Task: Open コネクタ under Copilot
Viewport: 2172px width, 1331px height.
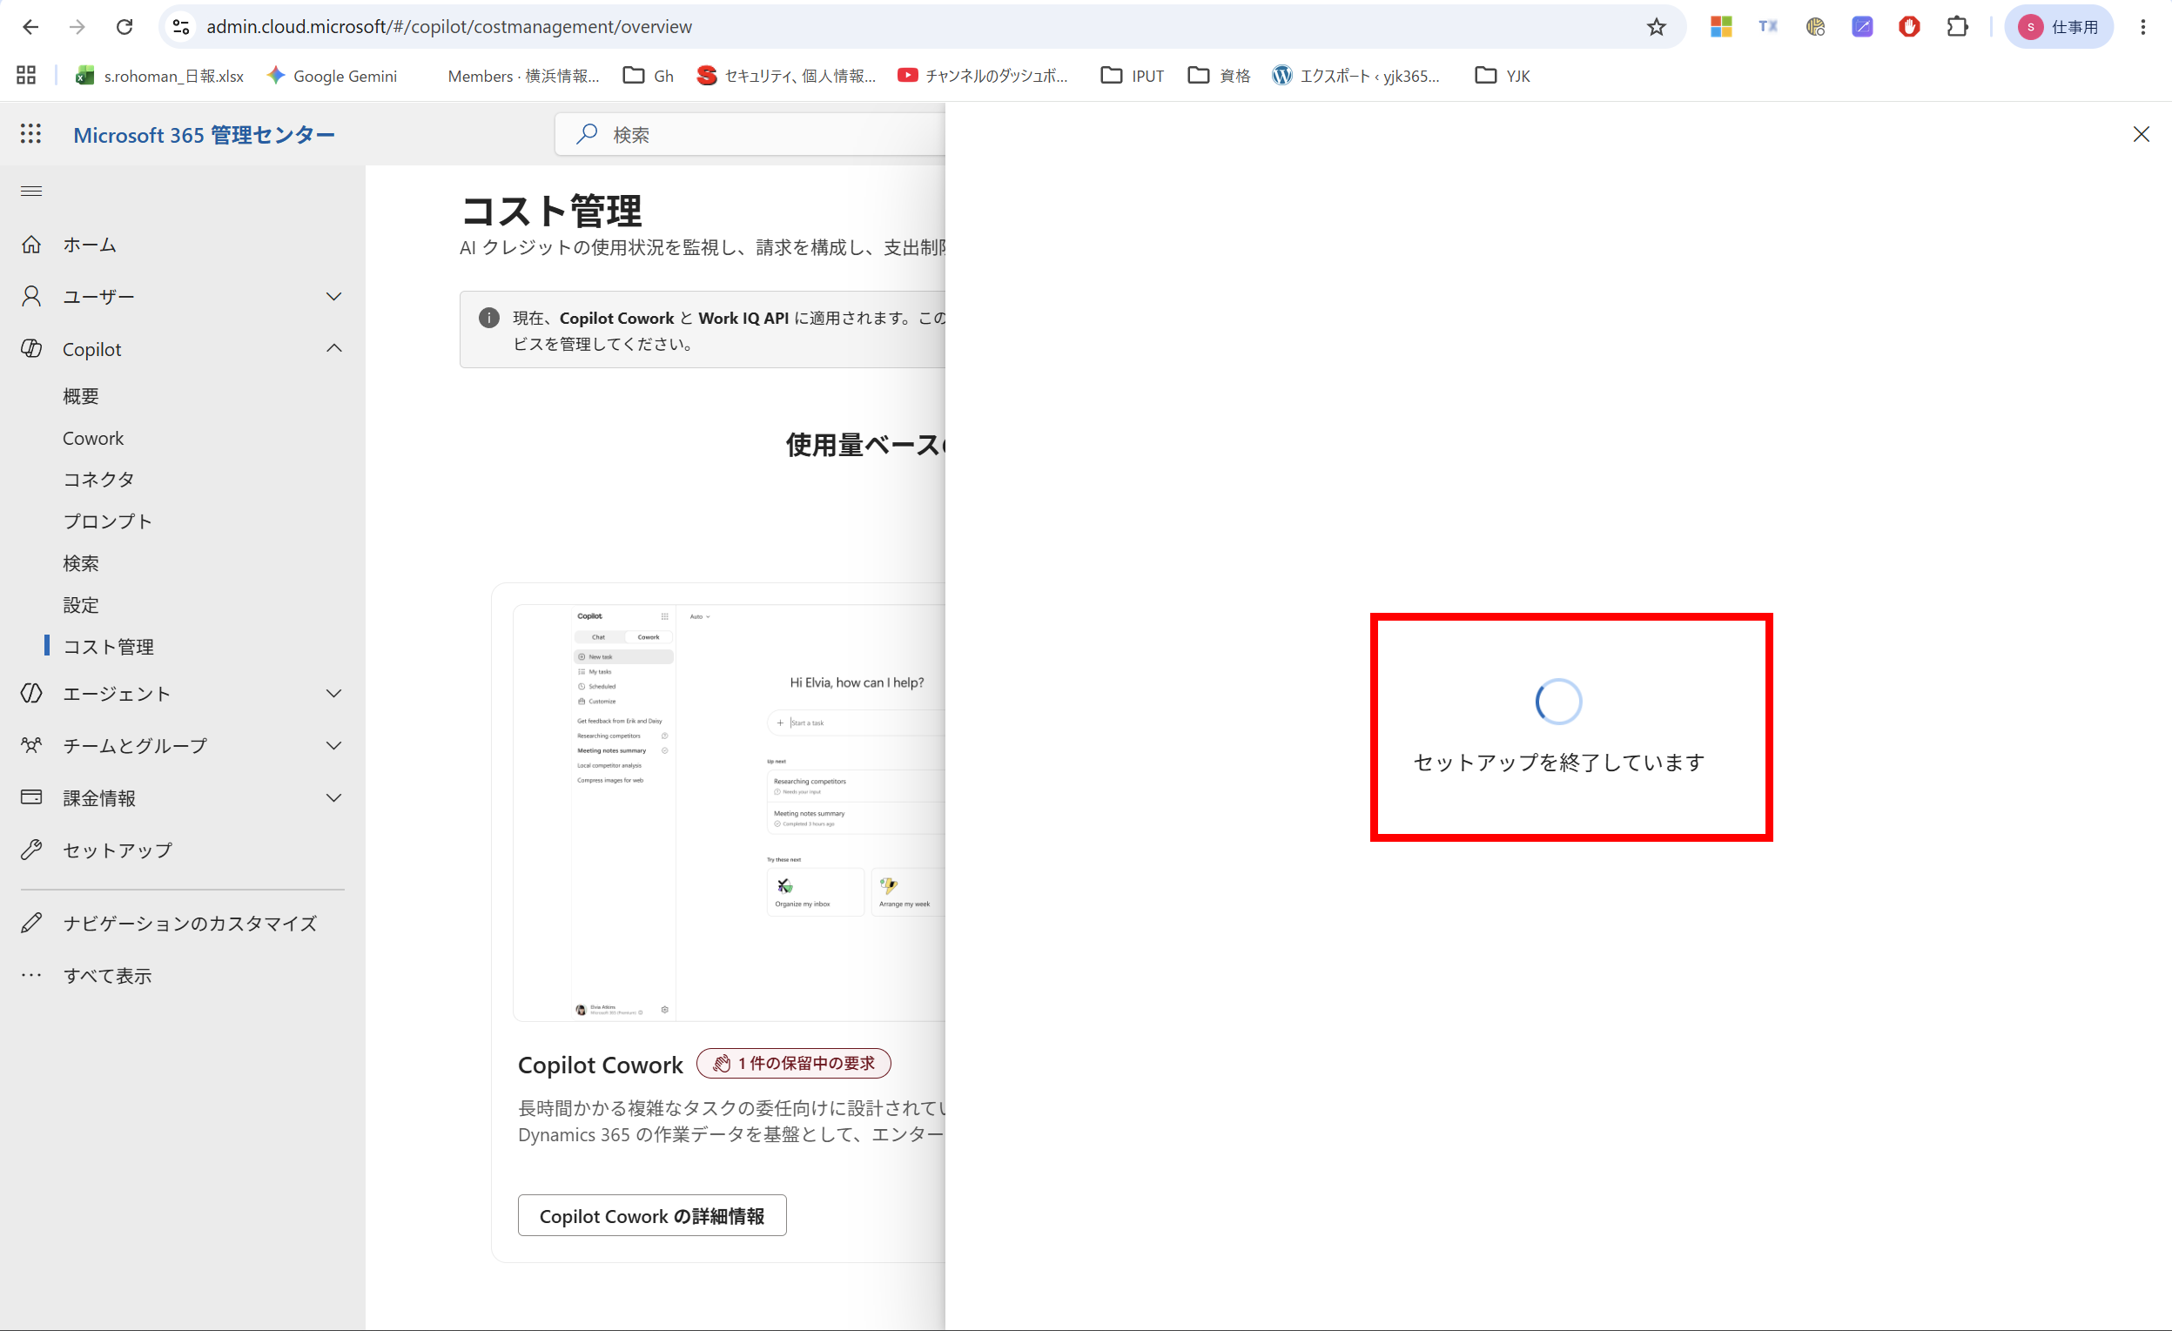Action: pos(98,479)
